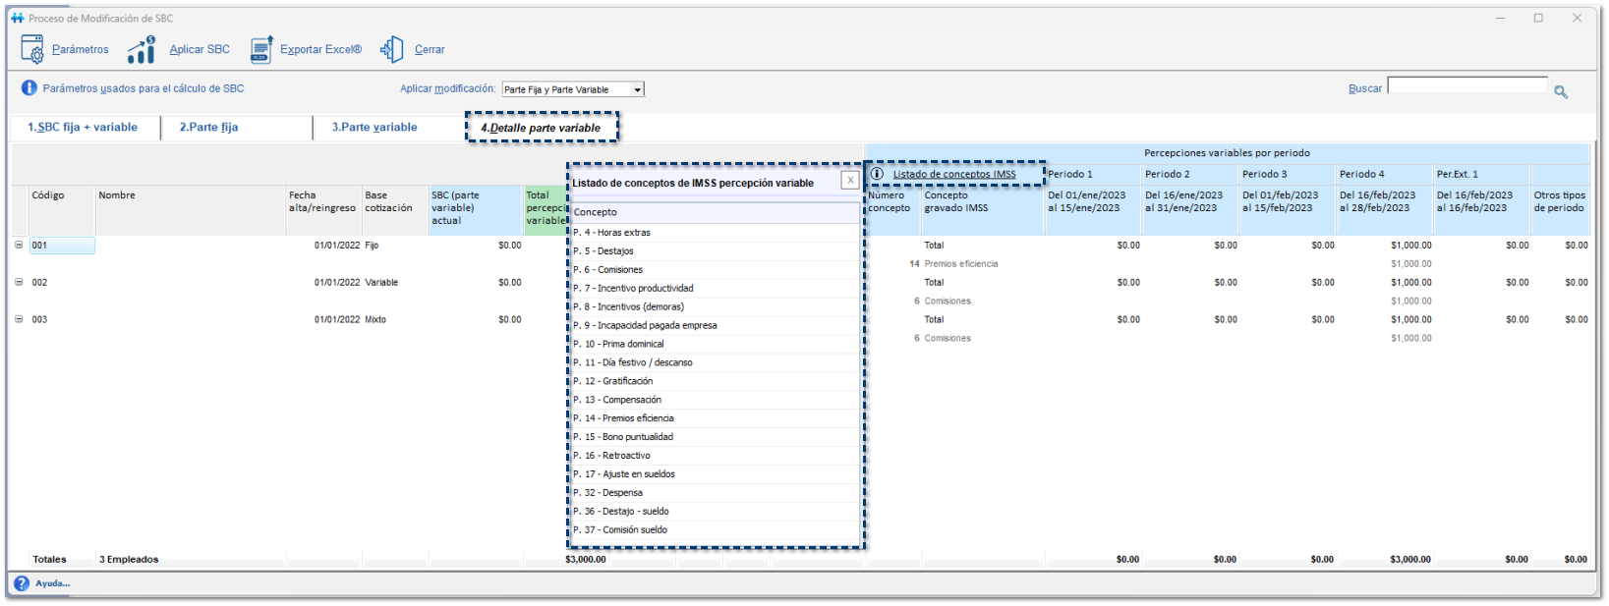
Task: Click the Cerrar door icon
Action: click(x=392, y=49)
